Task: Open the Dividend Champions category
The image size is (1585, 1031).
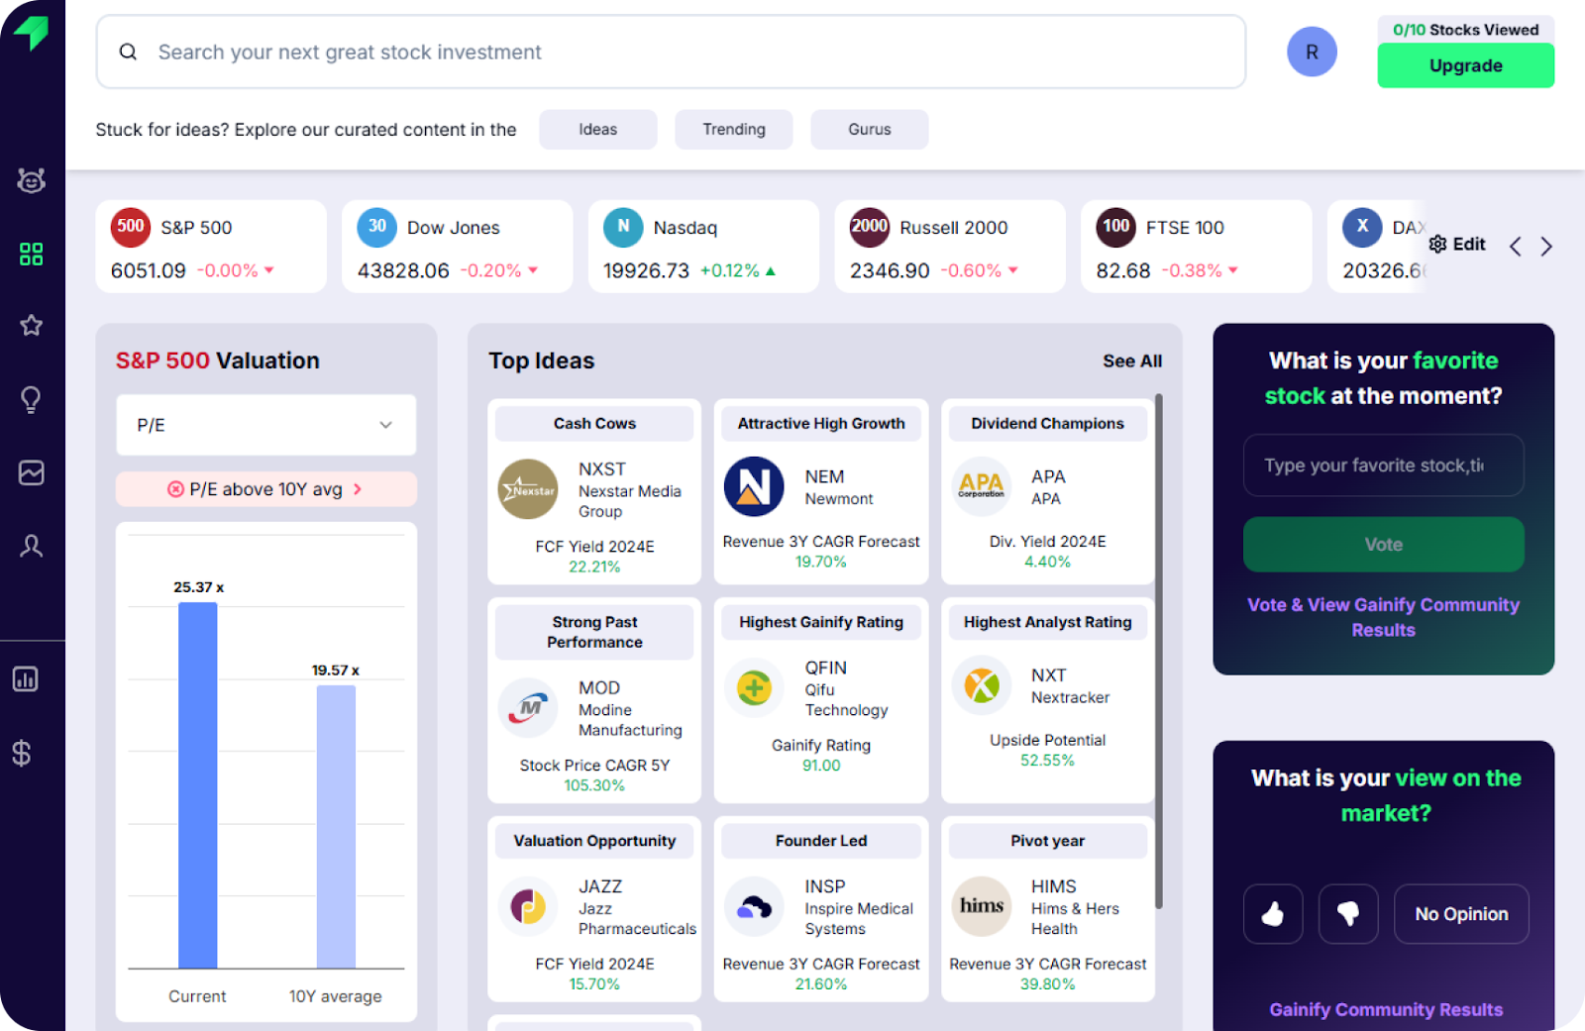Action: tap(1048, 423)
